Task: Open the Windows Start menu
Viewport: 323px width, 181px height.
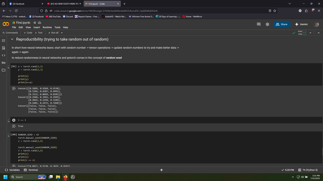Action: (5, 177)
